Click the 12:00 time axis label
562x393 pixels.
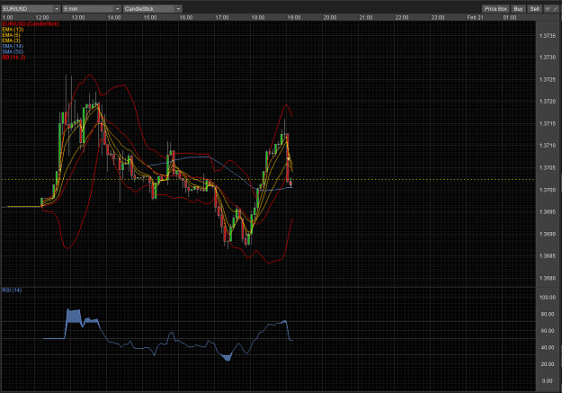[42, 17]
